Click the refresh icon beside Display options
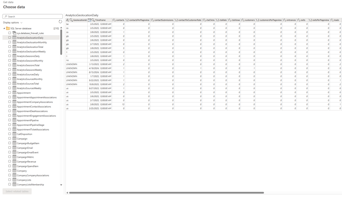Viewport: 342px width, 198px height. coord(60,21)
